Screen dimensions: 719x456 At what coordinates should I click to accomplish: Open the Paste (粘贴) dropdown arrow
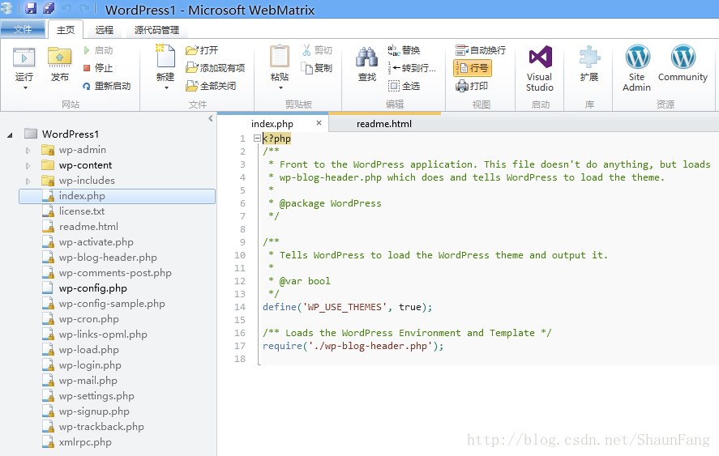(280, 87)
